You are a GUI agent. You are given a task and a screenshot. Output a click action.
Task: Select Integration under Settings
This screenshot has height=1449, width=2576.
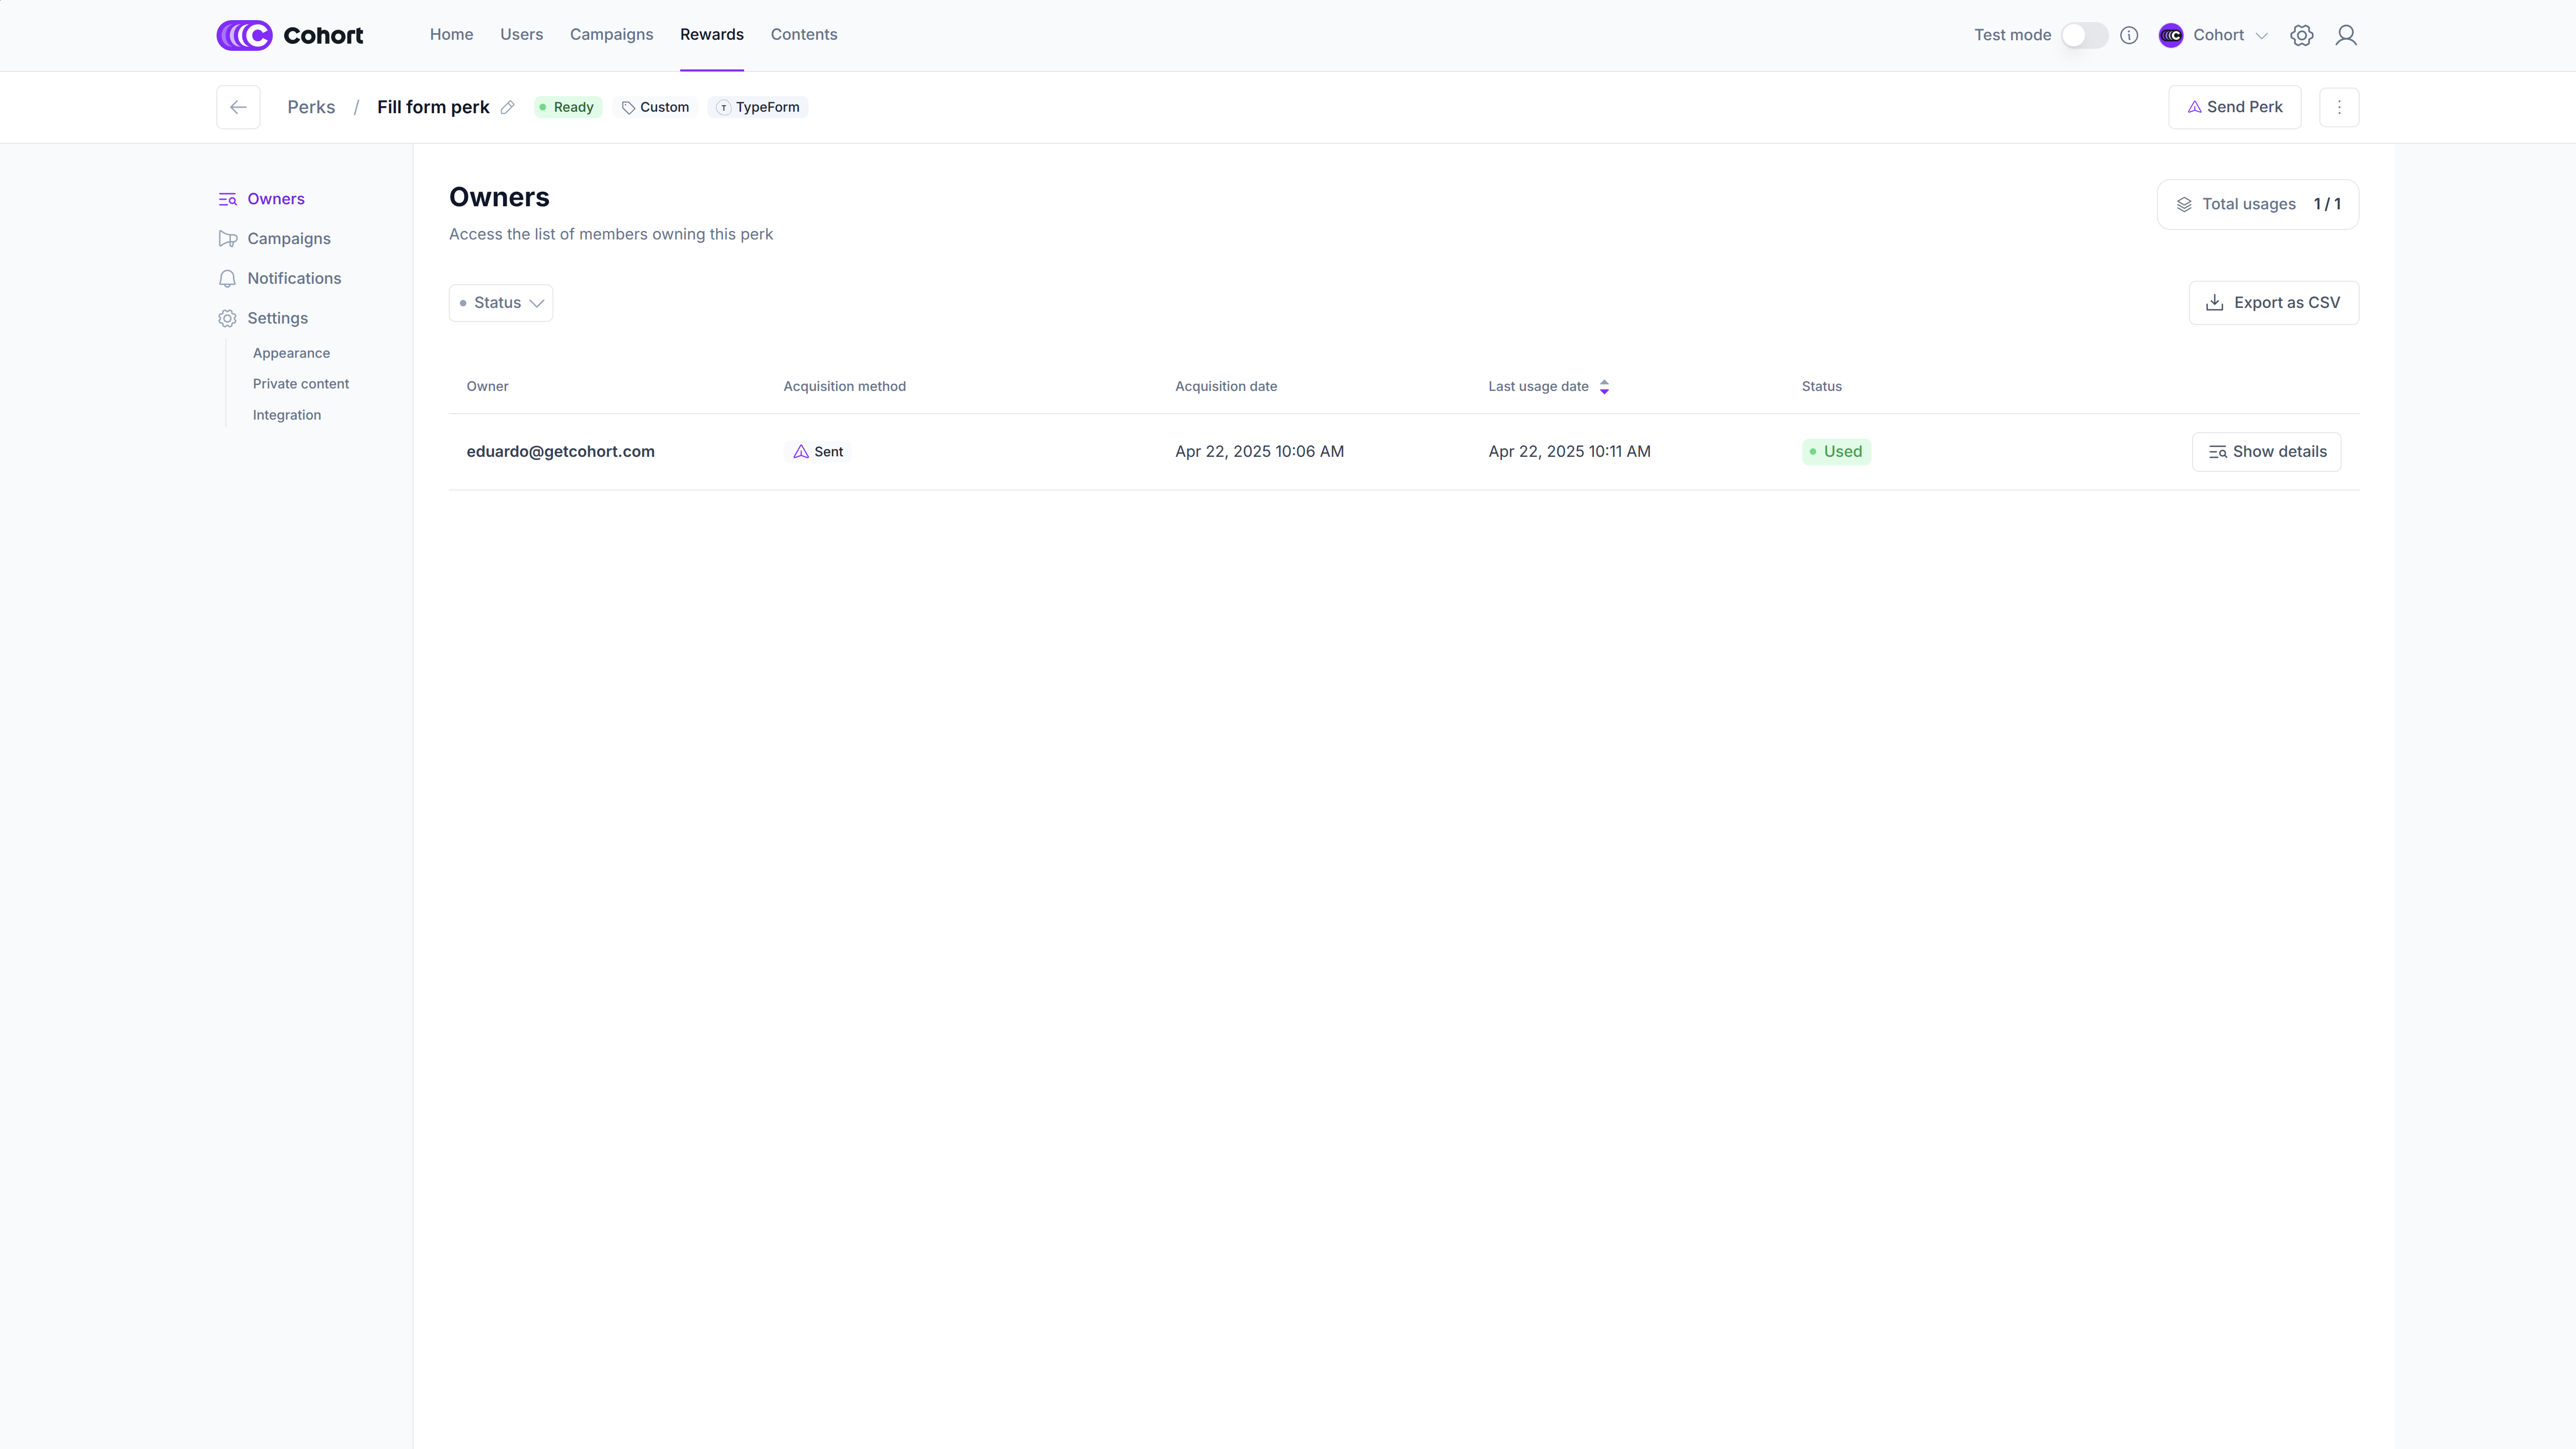tap(287, 415)
